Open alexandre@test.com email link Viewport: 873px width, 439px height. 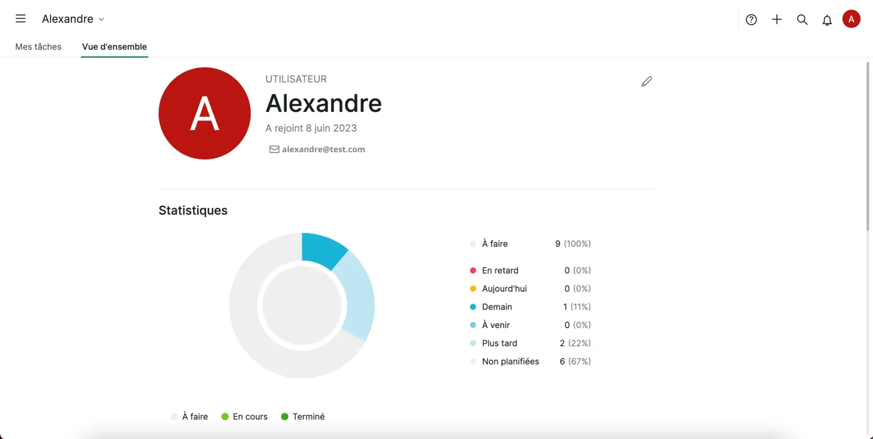pos(323,150)
